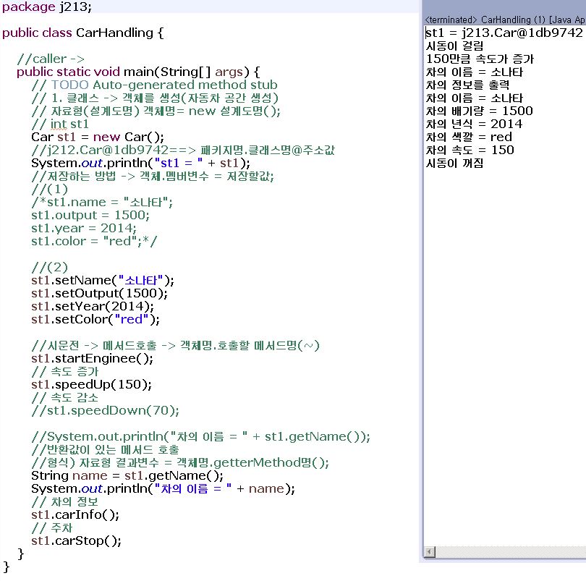The height and width of the screenshot is (581, 586).
Task: Click the '// 속도 증가' comment
Action: click(x=65, y=372)
